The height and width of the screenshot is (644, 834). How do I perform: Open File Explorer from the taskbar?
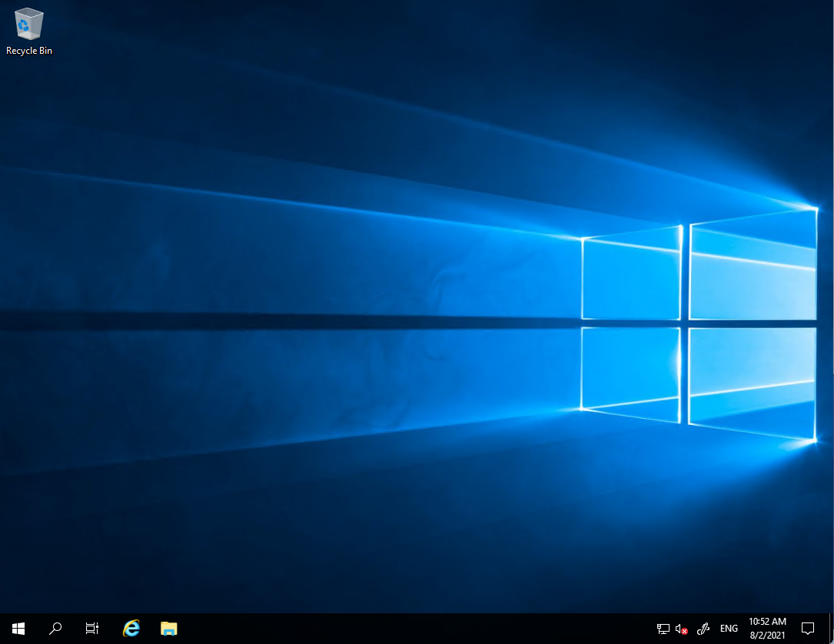point(168,629)
